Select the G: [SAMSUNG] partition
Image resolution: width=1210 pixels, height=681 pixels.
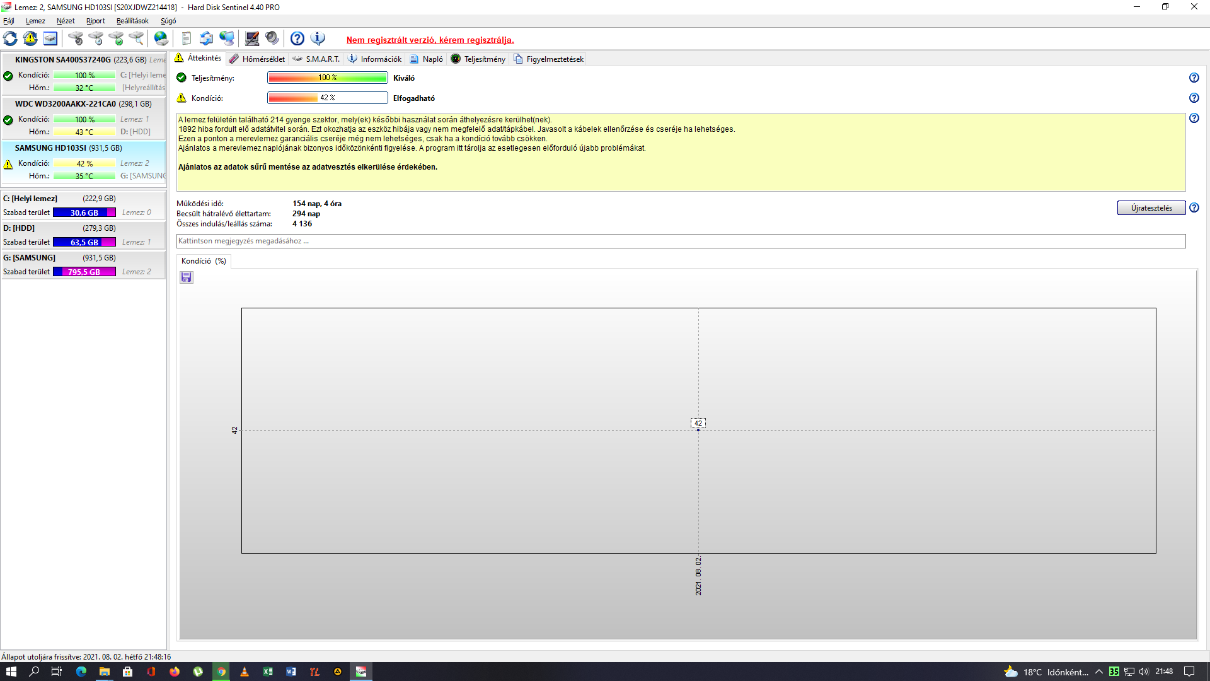pos(84,265)
